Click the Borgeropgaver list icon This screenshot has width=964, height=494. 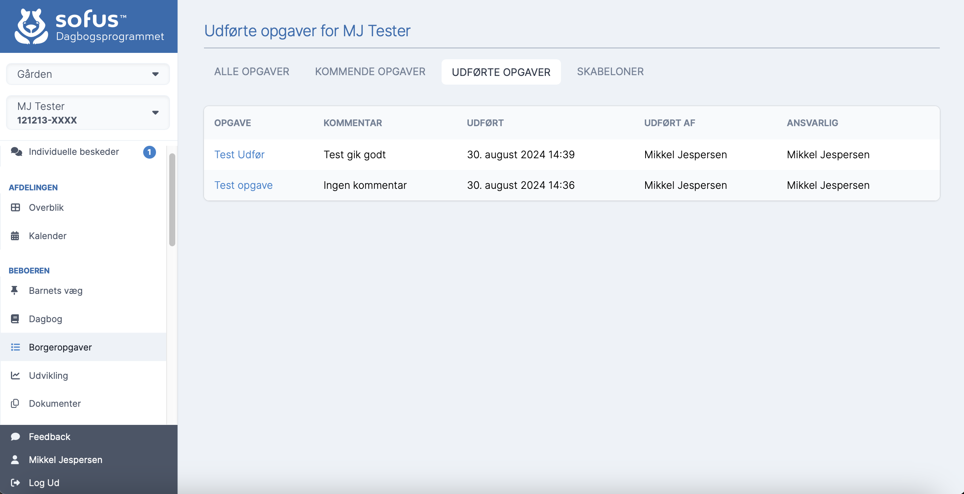(15, 347)
